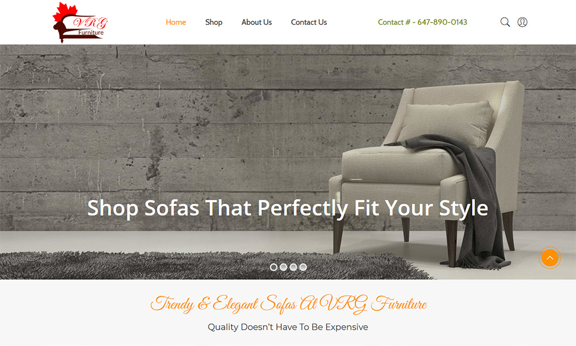Select the first slider dot
Screen dimensions: 576x346
click(274, 268)
